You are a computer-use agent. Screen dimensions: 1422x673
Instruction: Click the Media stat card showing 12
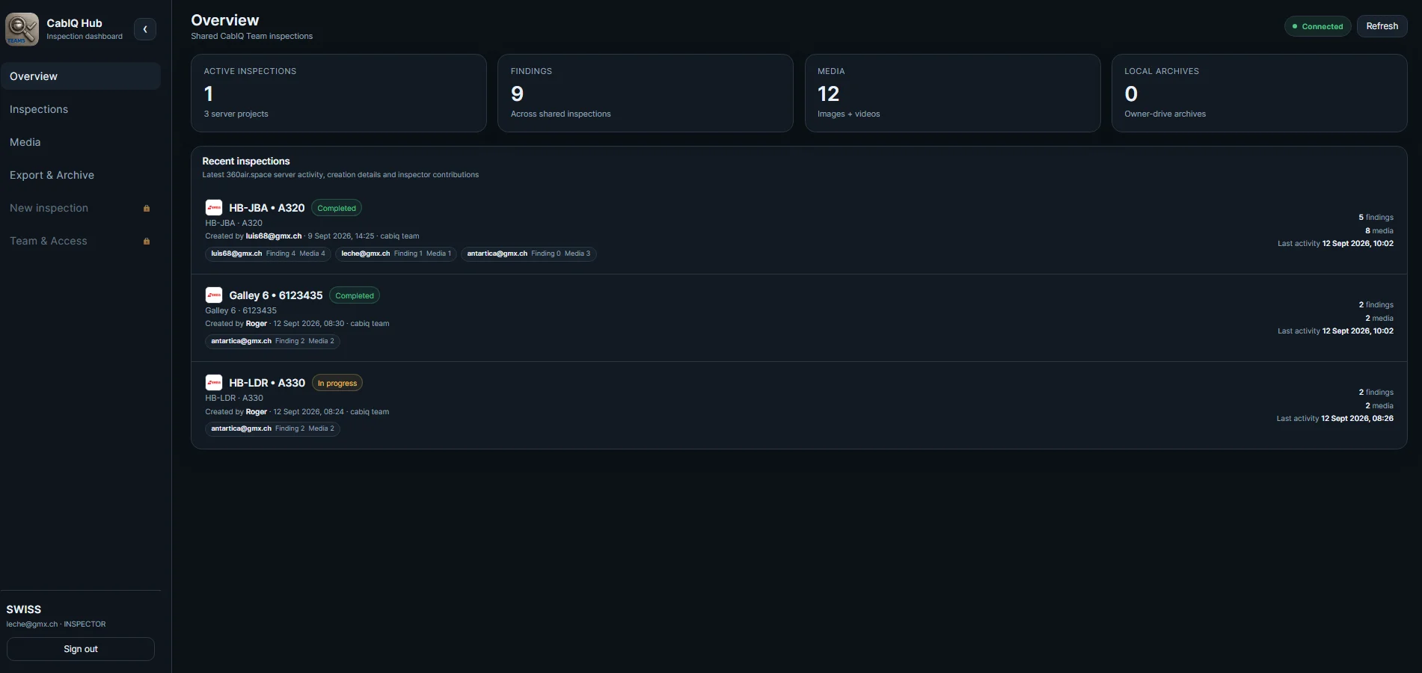(952, 93)
